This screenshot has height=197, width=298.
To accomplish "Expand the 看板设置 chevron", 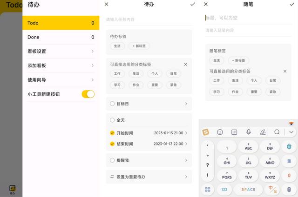I will pyautogui.click(x=93, y=51).
